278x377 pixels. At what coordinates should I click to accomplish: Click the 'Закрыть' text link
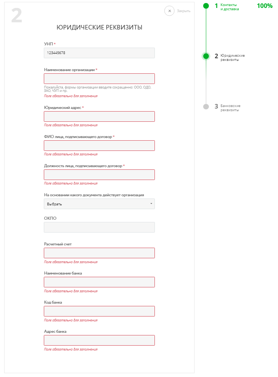[x=184, y=11]
